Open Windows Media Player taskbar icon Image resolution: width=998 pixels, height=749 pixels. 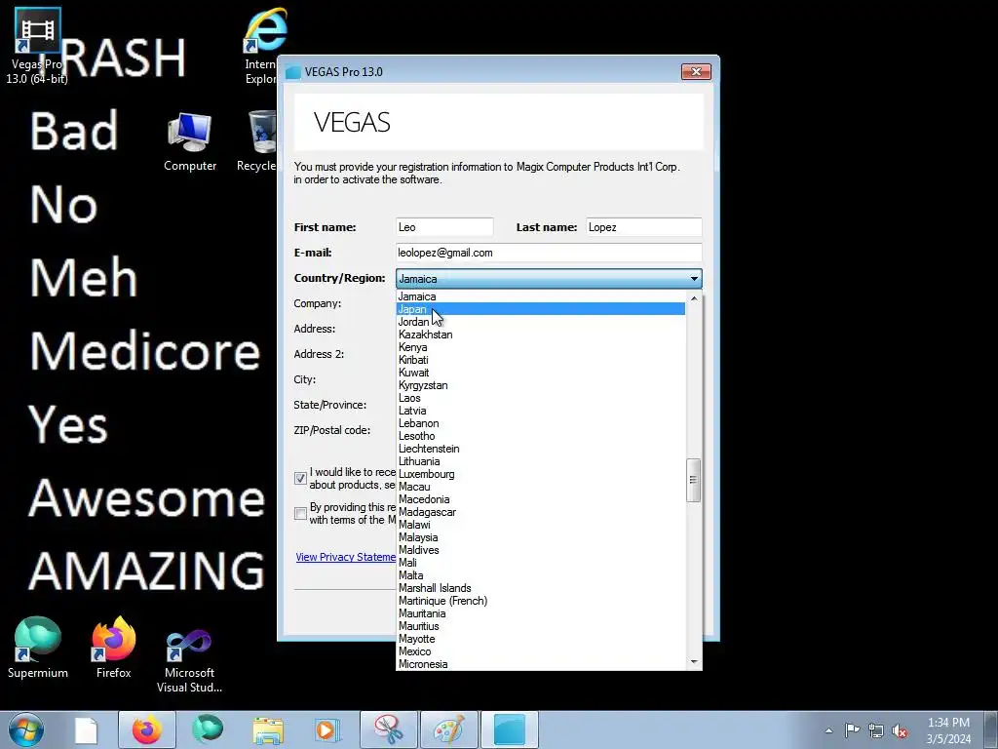pyautogui.click(x=328, y=730)
